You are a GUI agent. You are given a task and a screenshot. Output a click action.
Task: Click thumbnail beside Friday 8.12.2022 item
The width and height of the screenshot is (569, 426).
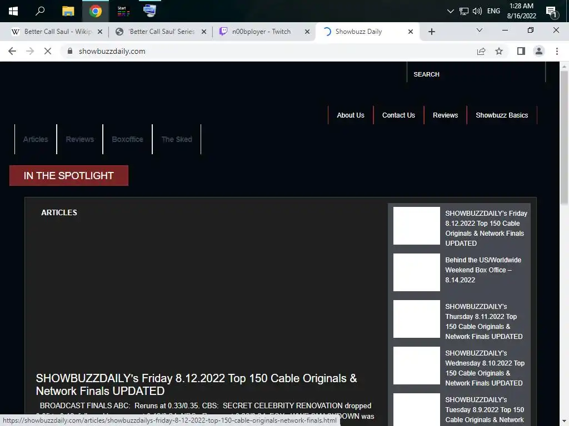417,226
